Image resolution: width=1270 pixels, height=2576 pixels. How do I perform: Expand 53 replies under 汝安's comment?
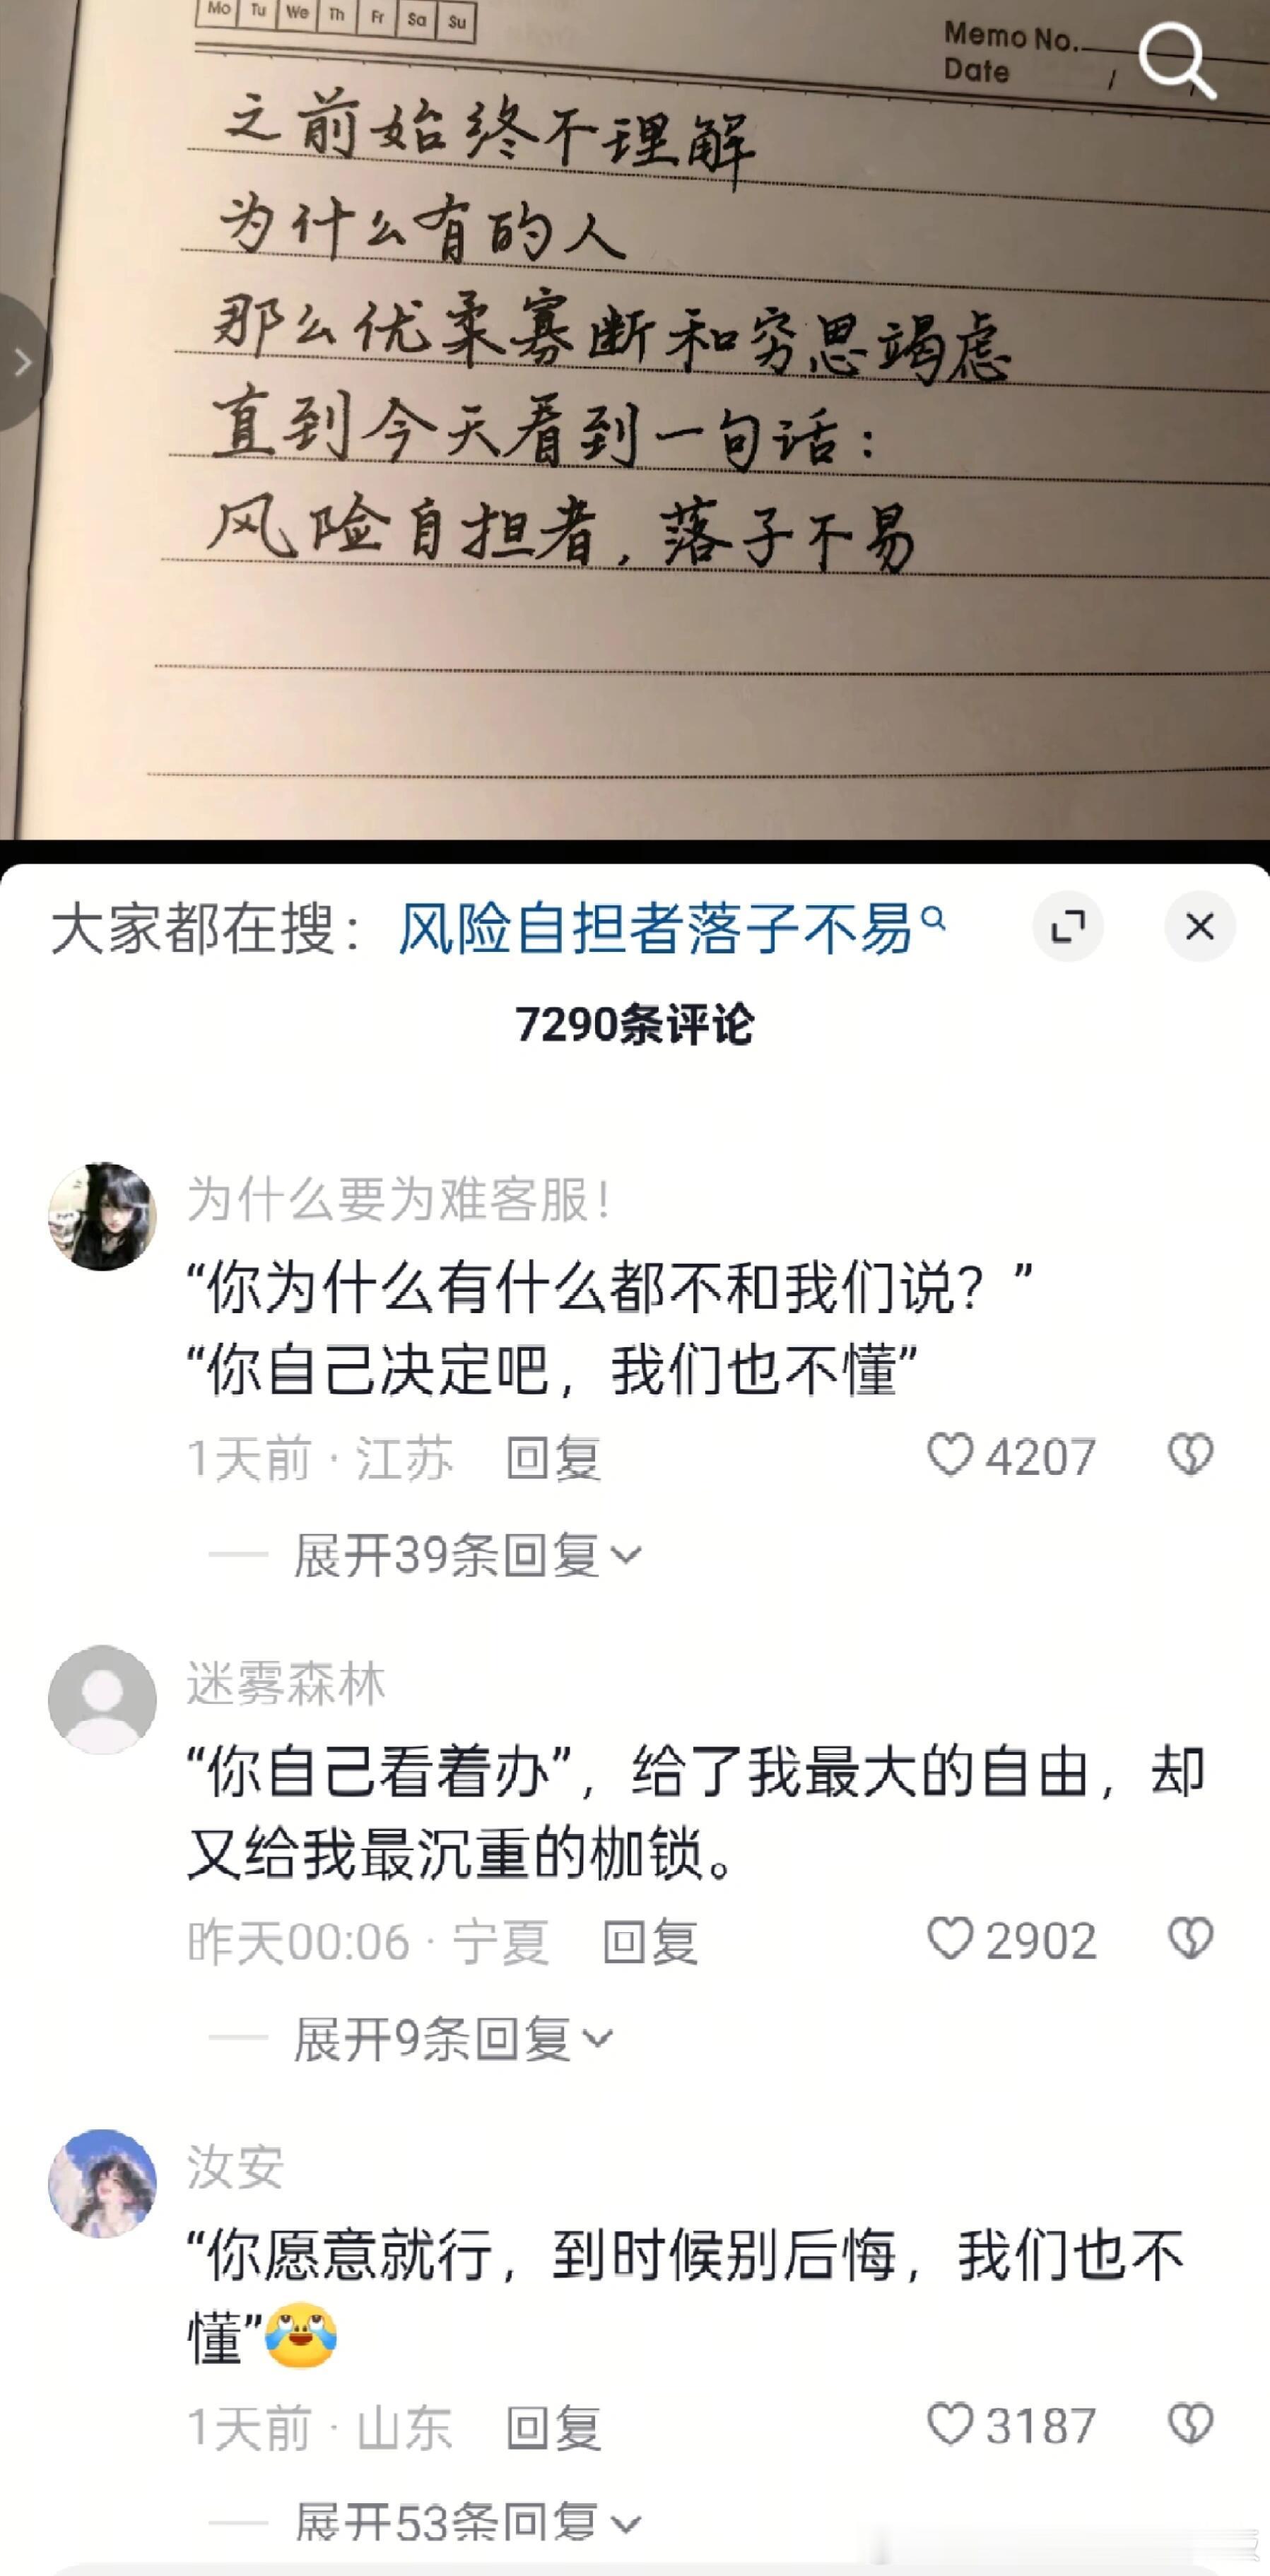467,2521
